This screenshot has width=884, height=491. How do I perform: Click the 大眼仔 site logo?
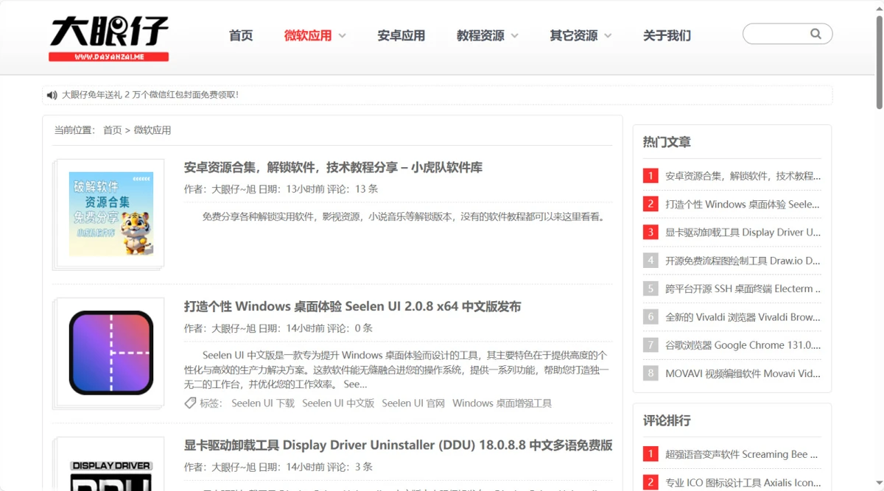click(x=109, y=37)
